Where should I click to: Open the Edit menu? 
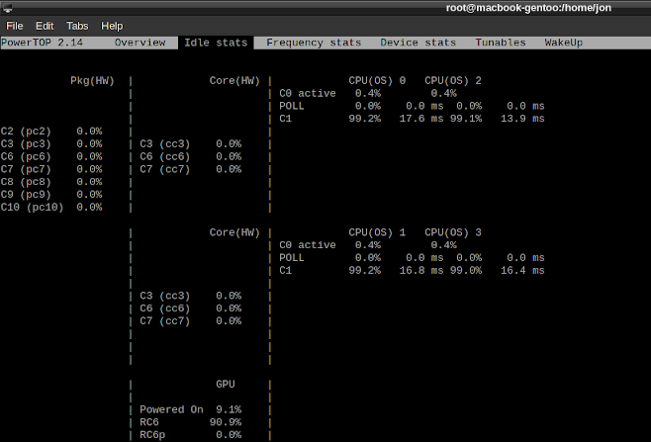(45, 26)
